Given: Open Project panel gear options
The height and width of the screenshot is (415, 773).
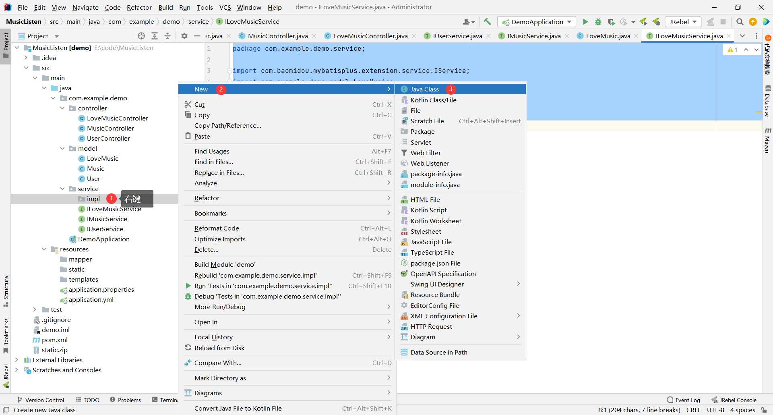Looking at the screenshot, I should (x=184, y=36).
